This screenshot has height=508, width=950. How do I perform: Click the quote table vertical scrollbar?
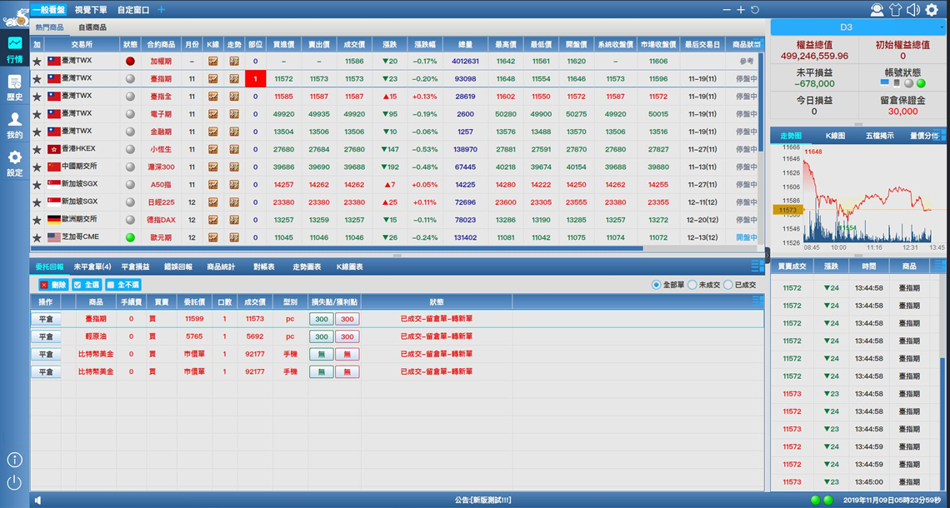tap(761, 108)
